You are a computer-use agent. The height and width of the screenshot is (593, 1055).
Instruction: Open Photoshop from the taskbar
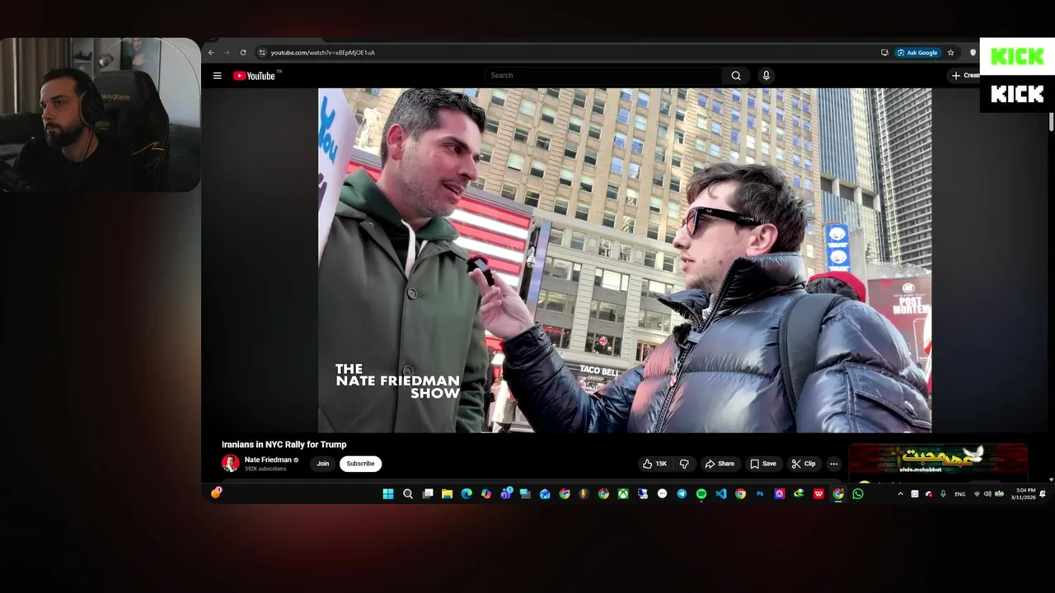pyautogui.click(x=760, y=494)
